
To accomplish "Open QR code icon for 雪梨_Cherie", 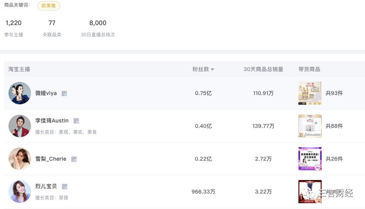I will click(74, 159).
